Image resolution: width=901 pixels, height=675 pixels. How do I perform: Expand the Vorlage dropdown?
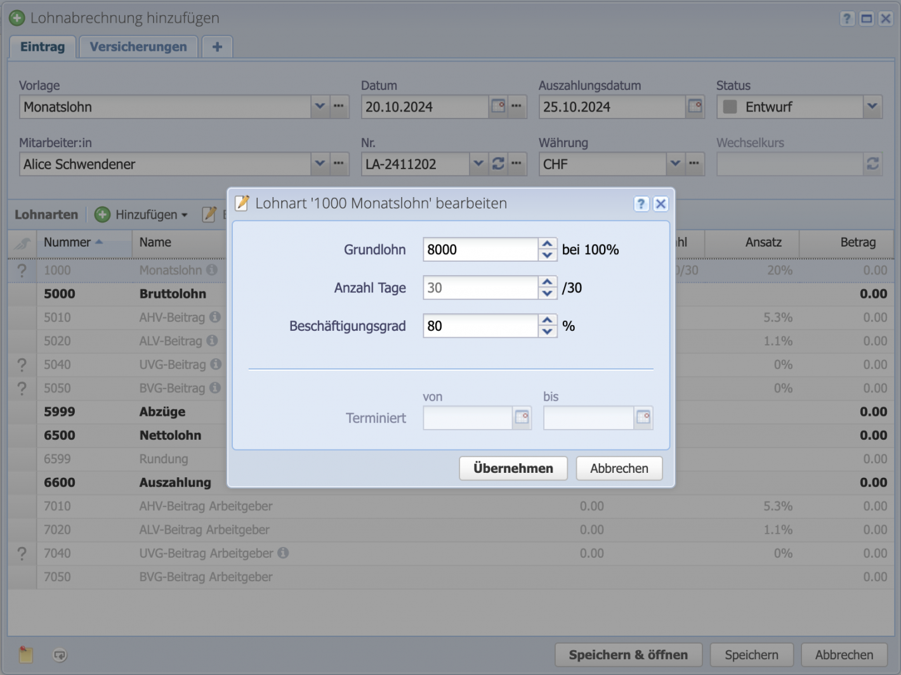[320, 106]
